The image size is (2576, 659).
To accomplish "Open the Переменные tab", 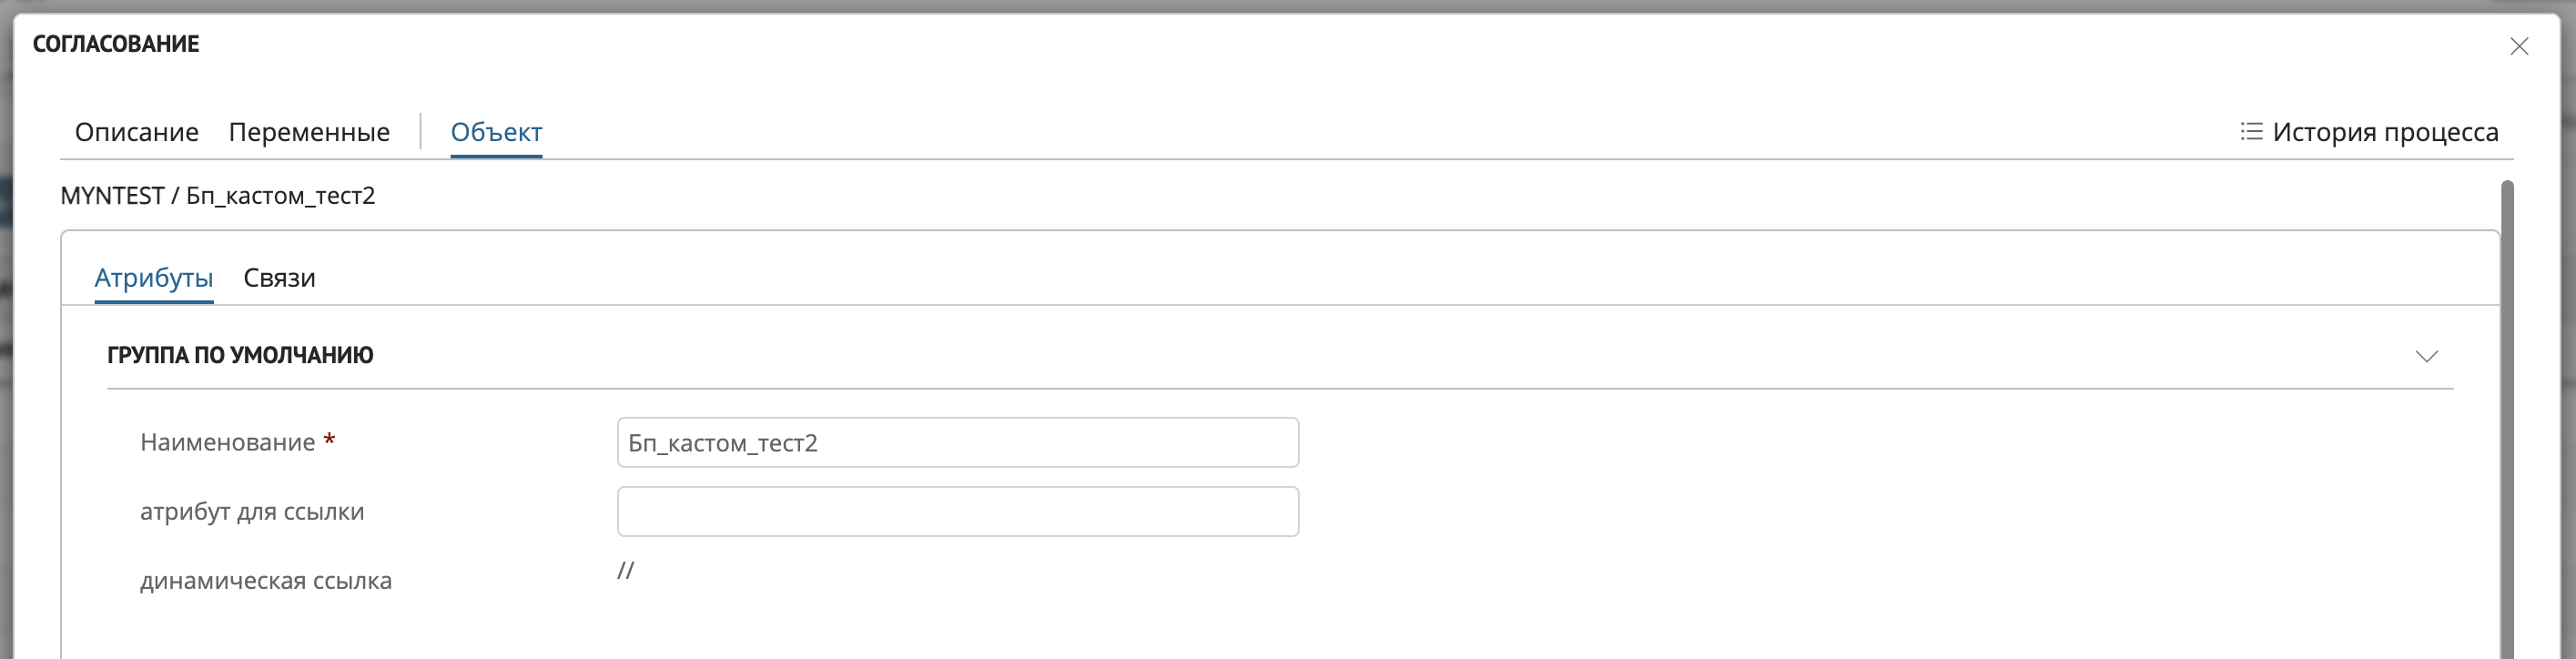I will pyautogui.click(x=309, y=132).
